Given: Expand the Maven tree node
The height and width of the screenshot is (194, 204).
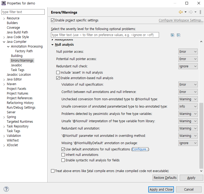Looking at the screenshot, I should [x=4, y=84].
